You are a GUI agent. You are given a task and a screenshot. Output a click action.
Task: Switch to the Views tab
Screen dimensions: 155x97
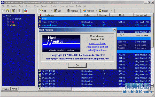pyautogui.click(x=14, y=89)
